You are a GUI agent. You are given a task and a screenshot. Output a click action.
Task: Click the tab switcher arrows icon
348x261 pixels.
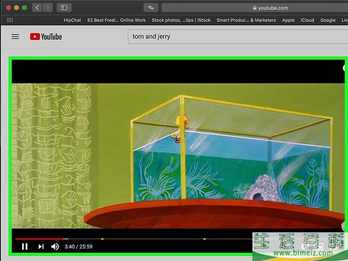(x=151, y=8)
